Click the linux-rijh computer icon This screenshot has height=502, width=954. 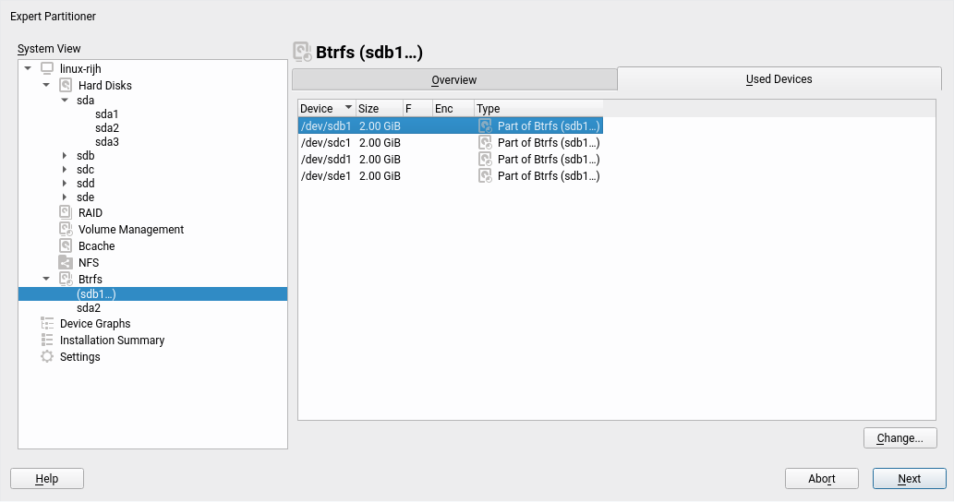pos(47,69)
